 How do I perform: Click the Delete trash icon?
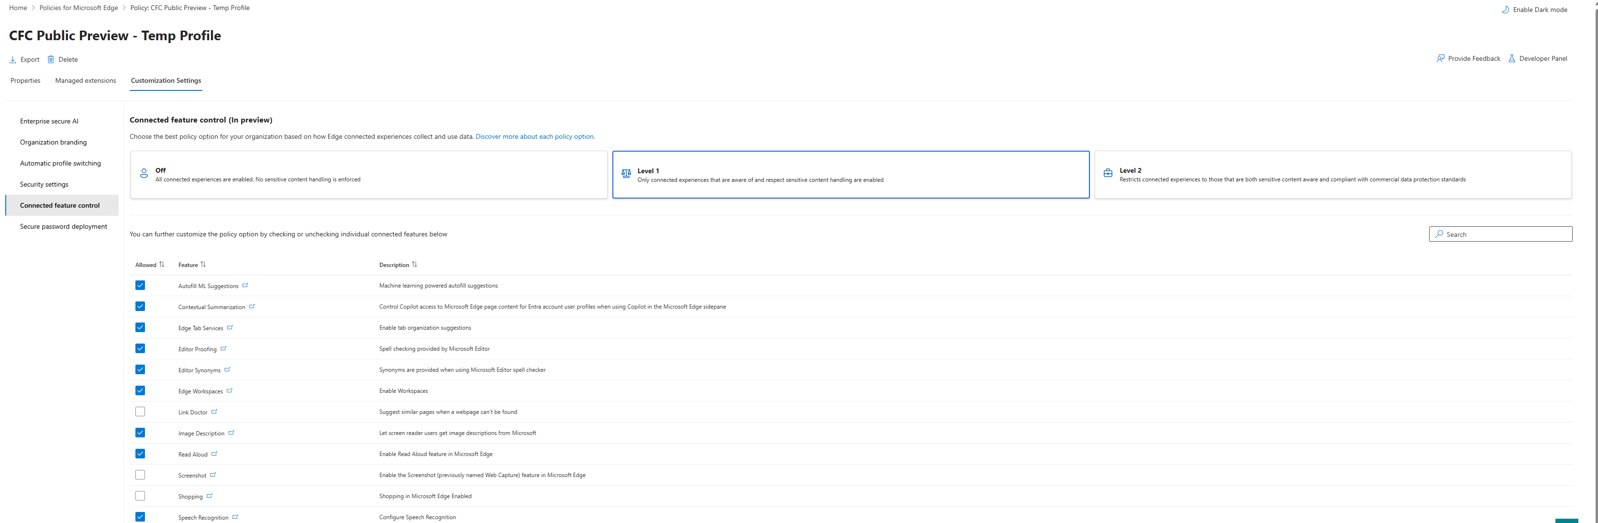pos(51,59)
